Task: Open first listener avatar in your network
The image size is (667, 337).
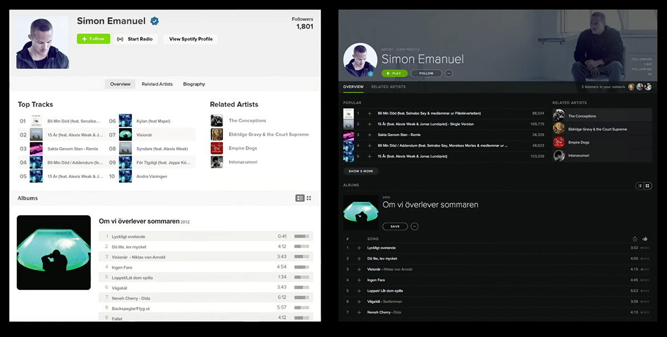Action: point(631,87)
